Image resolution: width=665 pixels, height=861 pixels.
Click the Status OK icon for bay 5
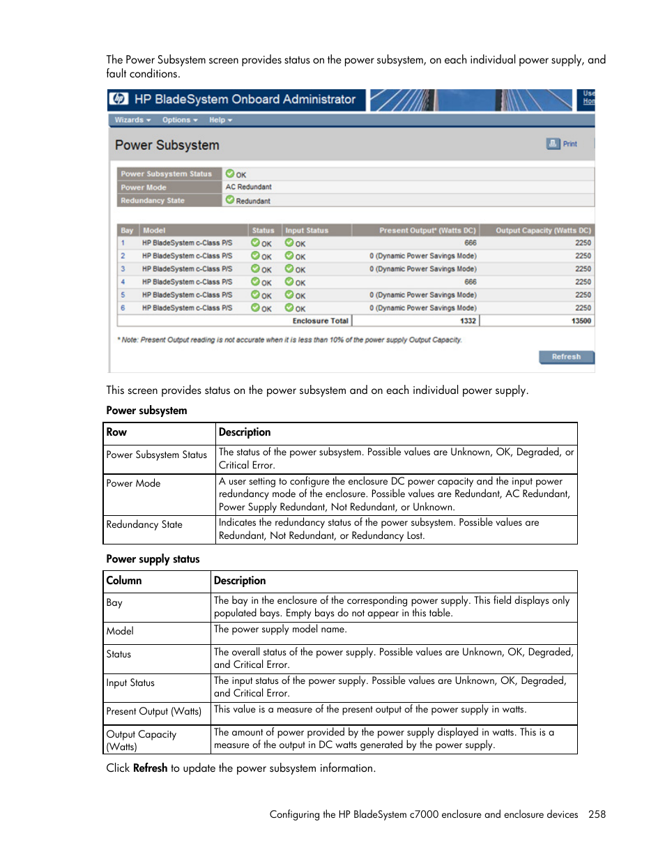256,295
